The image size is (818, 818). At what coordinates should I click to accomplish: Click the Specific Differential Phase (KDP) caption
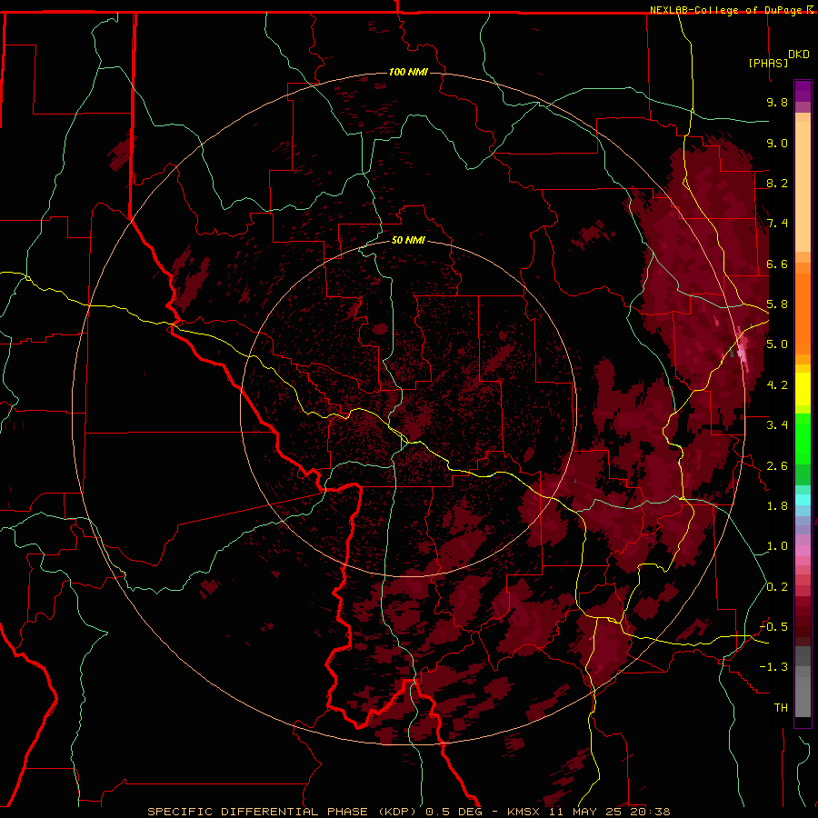[284, 812]
